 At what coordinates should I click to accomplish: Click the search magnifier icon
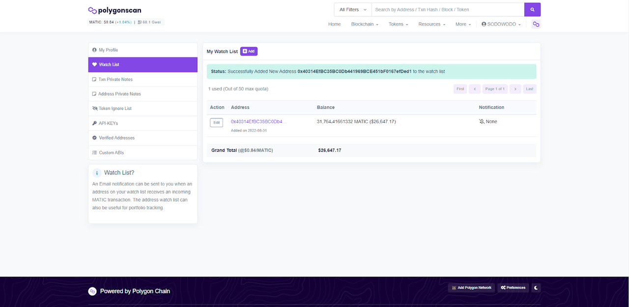532,9
